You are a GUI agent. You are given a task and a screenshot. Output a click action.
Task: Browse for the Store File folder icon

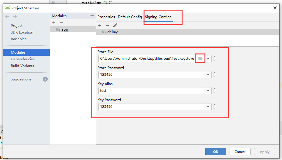[x=200, y=58]
